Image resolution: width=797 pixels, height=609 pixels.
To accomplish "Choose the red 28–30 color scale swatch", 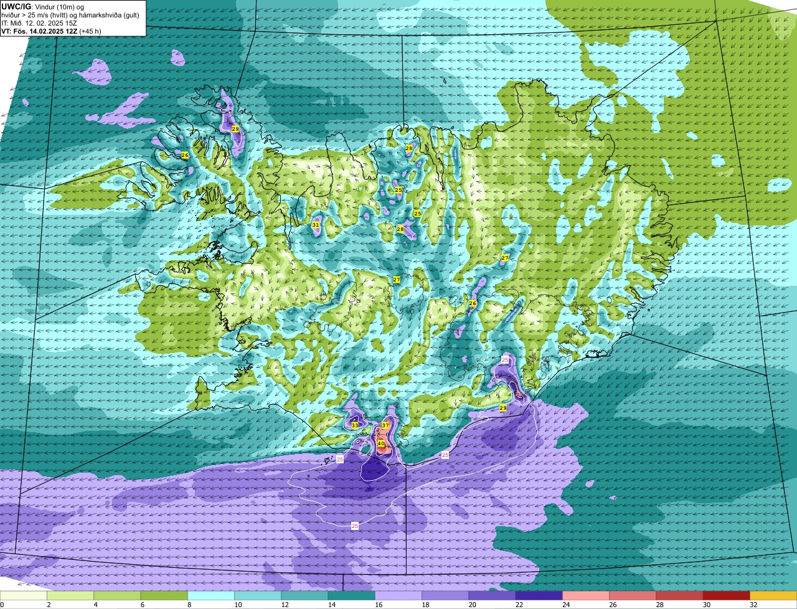I will point(679,596).
